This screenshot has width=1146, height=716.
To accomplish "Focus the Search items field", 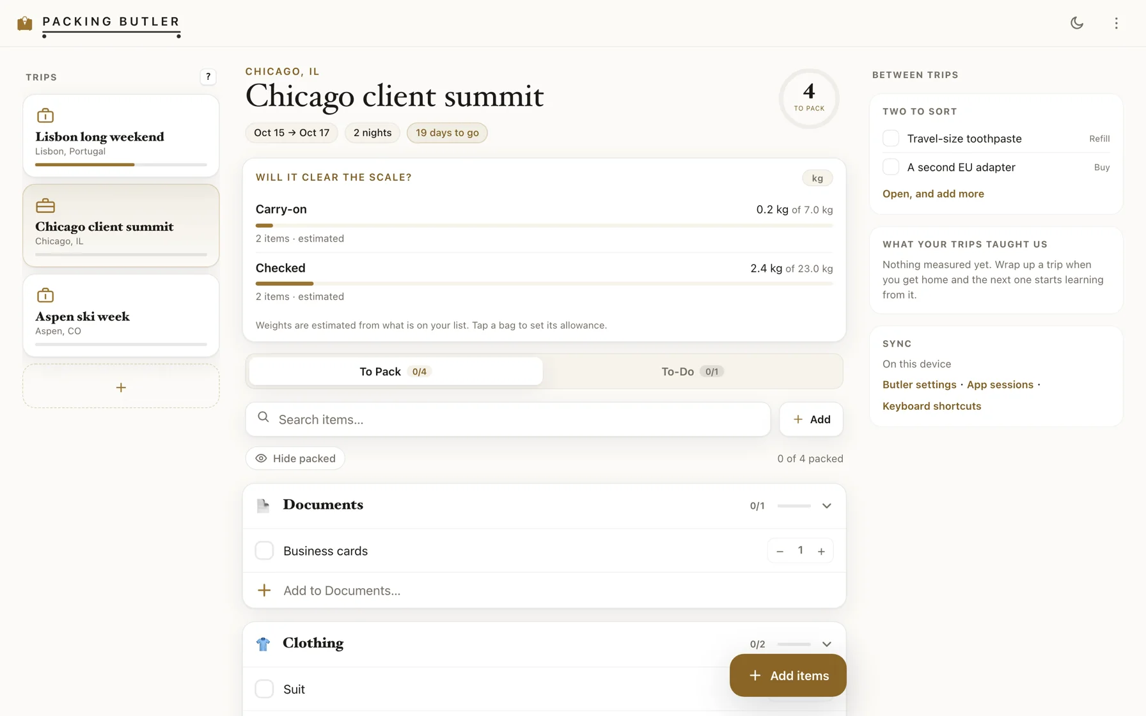I will point(508,419).
